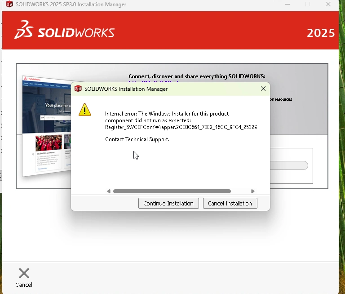Click left arrow of dialog scrollbar
Viewport: 345px width, 294px height.
108,191
